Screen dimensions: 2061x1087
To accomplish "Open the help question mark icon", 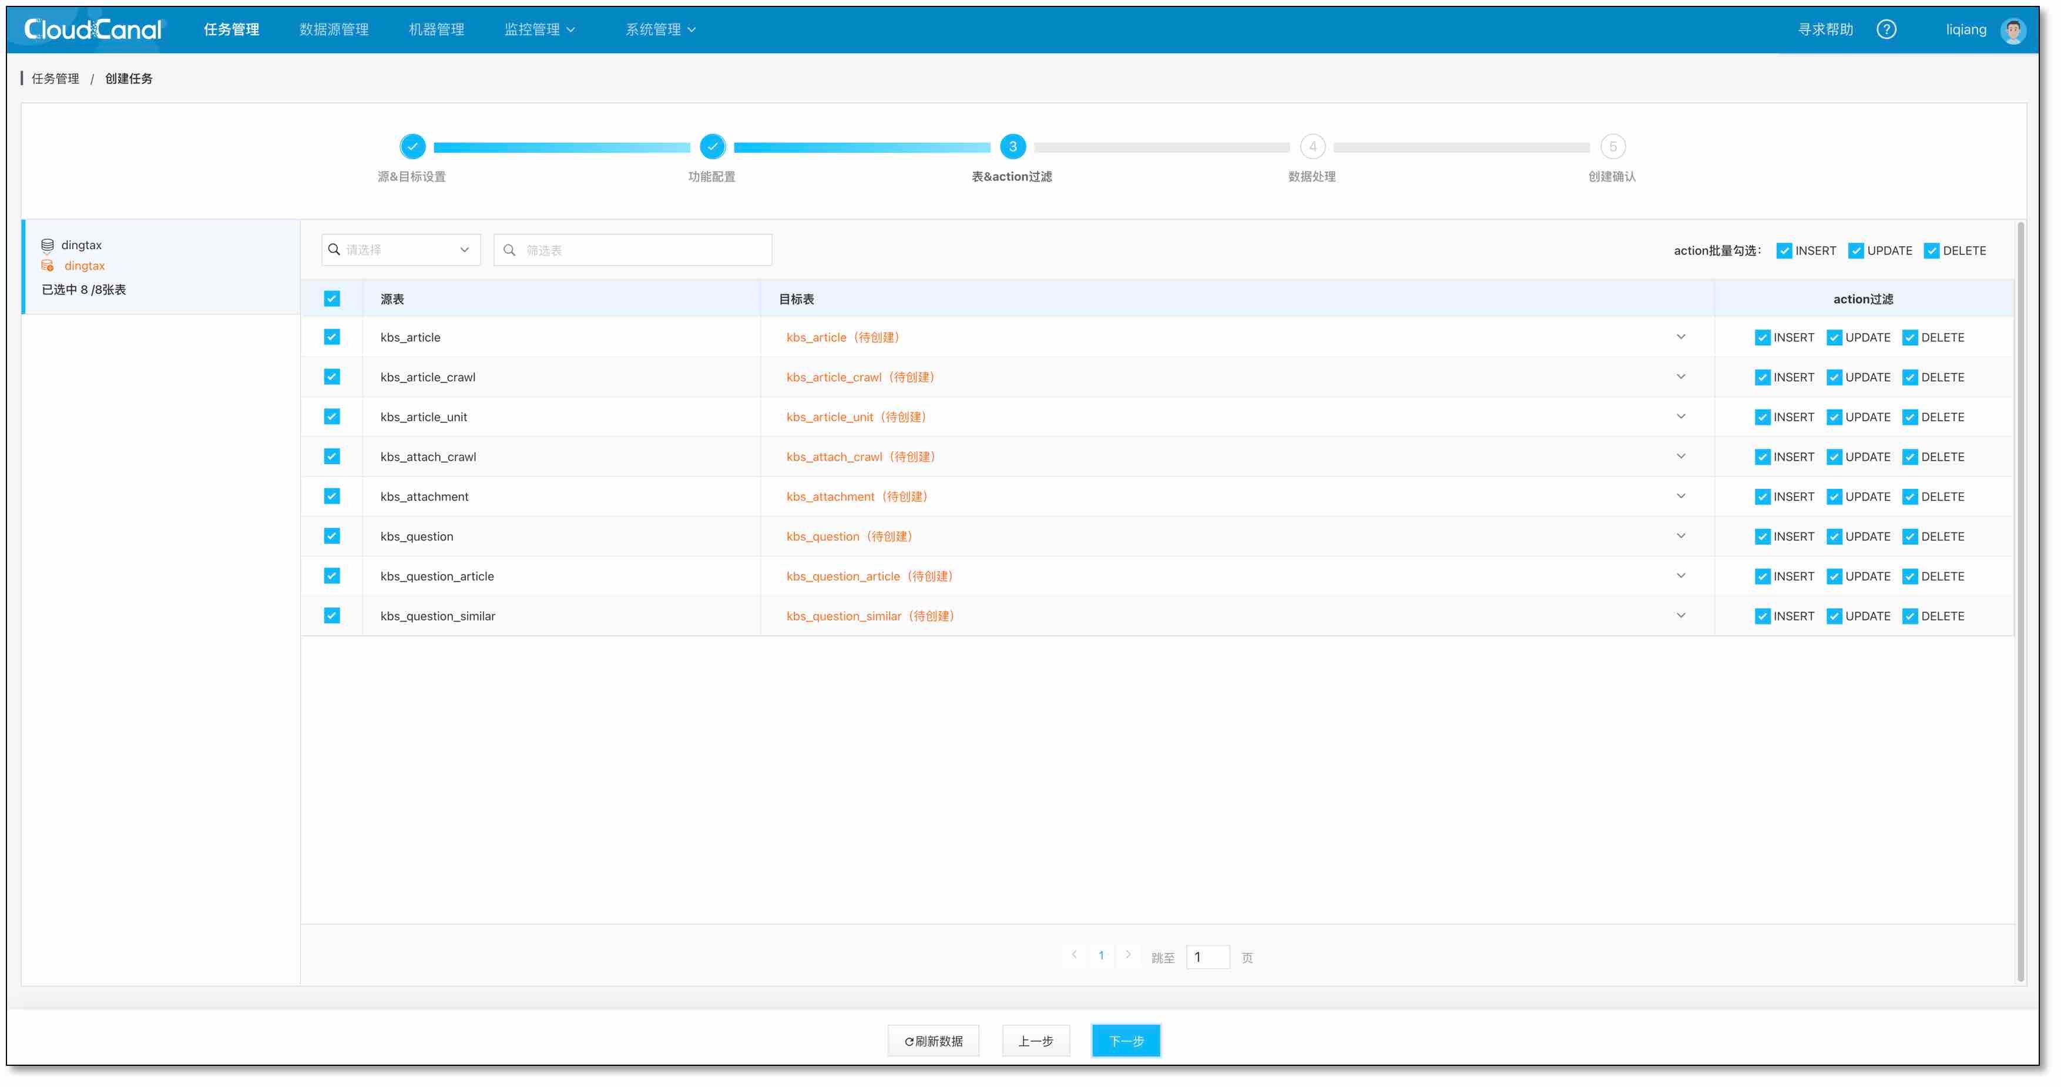I will [x=1886, y=29].
